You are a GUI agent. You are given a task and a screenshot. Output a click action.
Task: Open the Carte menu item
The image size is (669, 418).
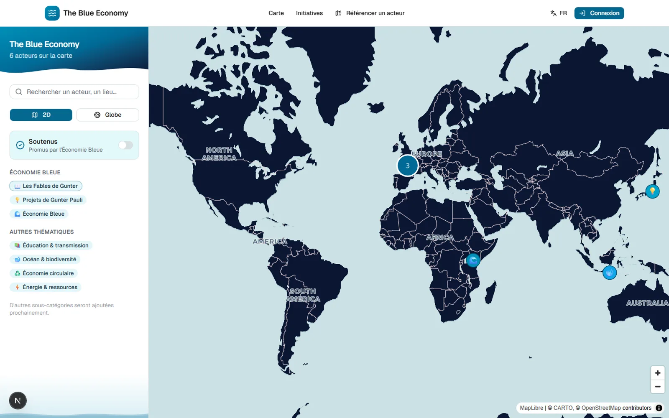(x=276, y=13)
